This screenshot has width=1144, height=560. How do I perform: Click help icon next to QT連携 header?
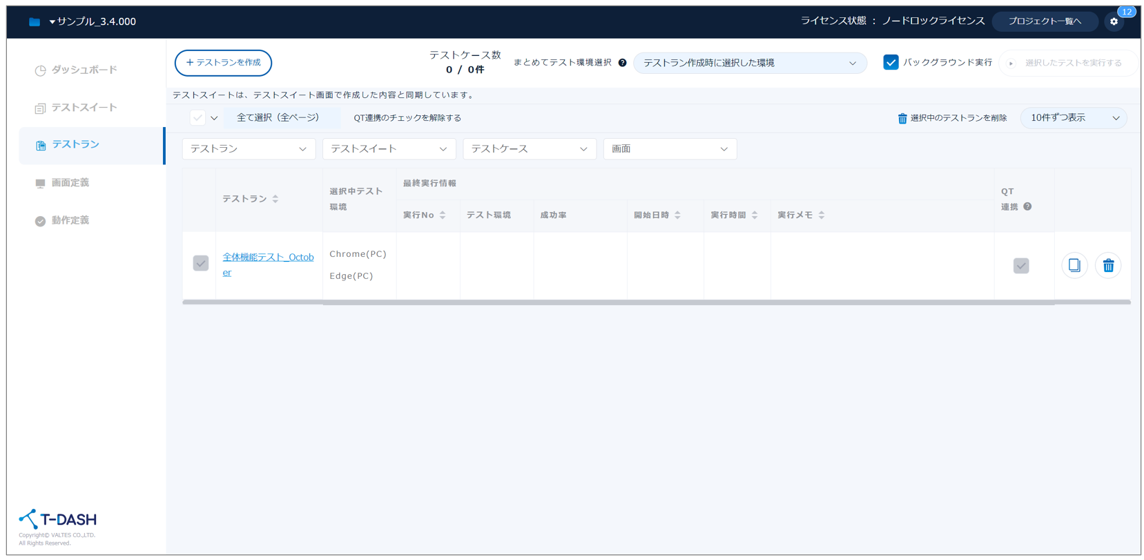(1027, 206)
